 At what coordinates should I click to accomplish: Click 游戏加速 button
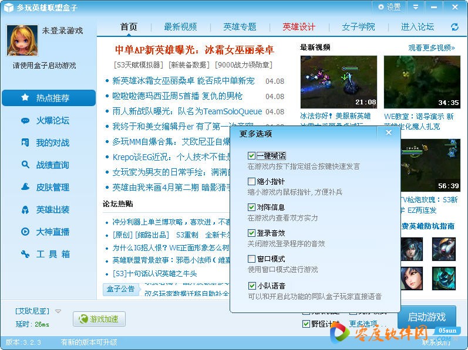point(99,319)
